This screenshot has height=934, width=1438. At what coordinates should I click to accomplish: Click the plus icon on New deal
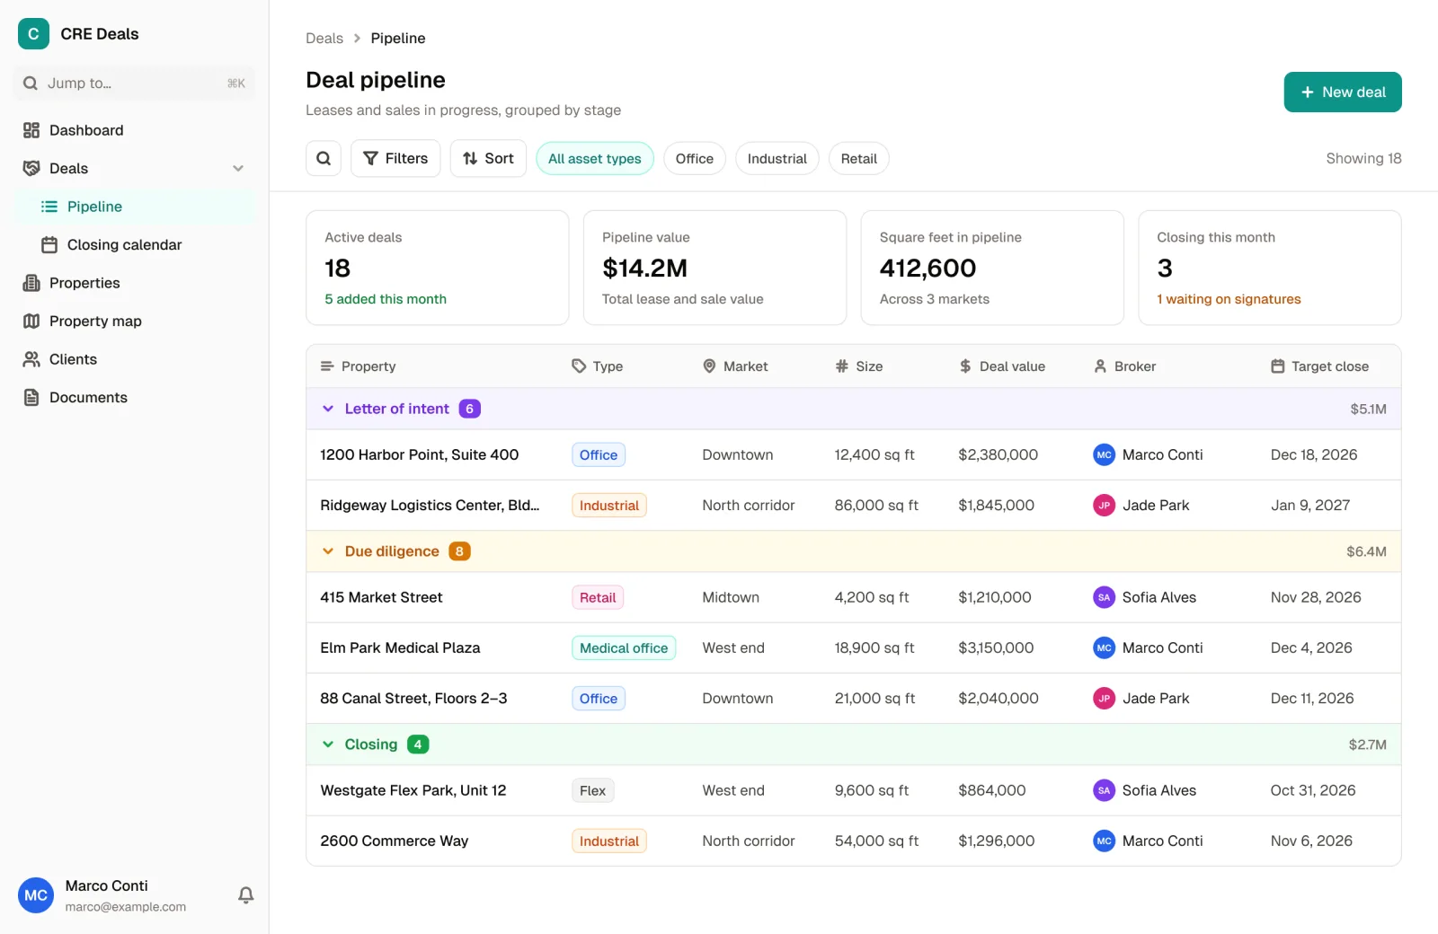(1308, 93)
